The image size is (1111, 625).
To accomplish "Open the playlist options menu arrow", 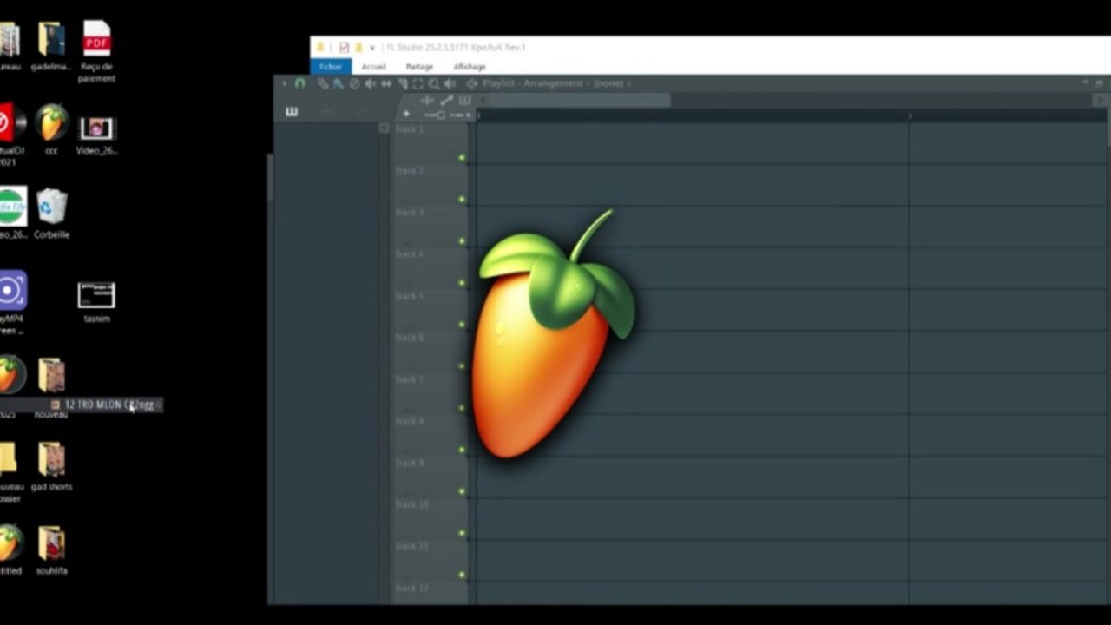I will 284,83.
